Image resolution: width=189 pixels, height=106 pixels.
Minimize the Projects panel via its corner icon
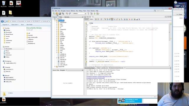pos(82,17)
